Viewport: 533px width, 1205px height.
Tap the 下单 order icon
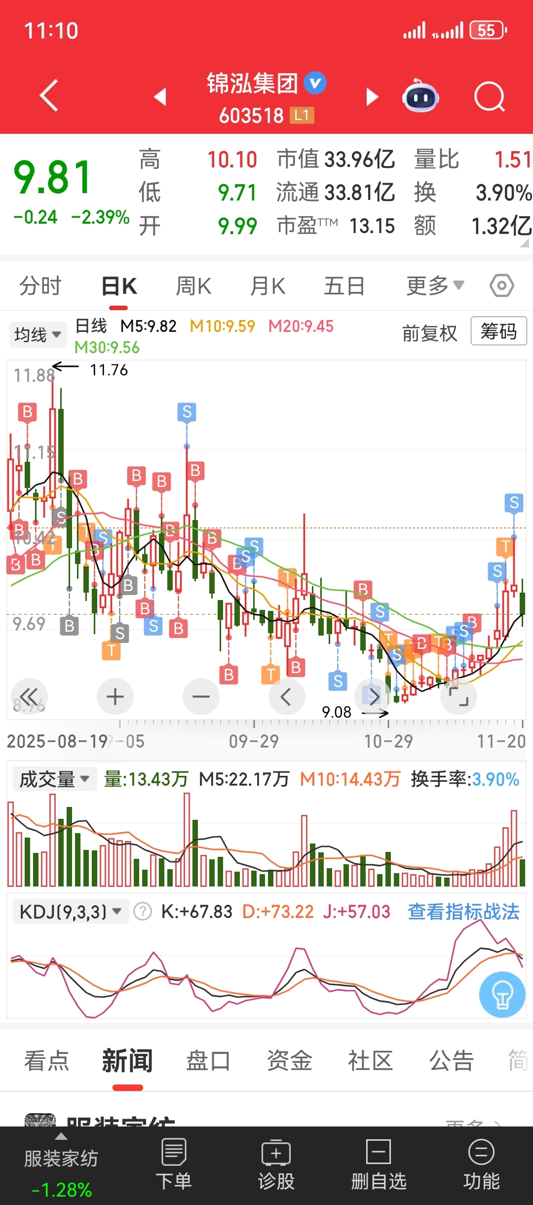(x=174, y=1165)
